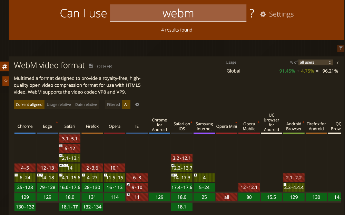Image resolution: width=345 pixels, height=215 pixels.
Task: Select Firefox 4-27 cell
Action: pos(92,178)
